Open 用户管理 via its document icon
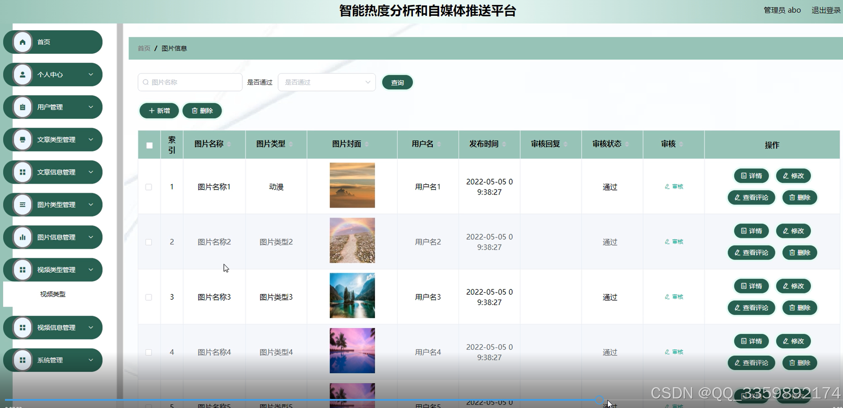843x408 pixels. 23,107
